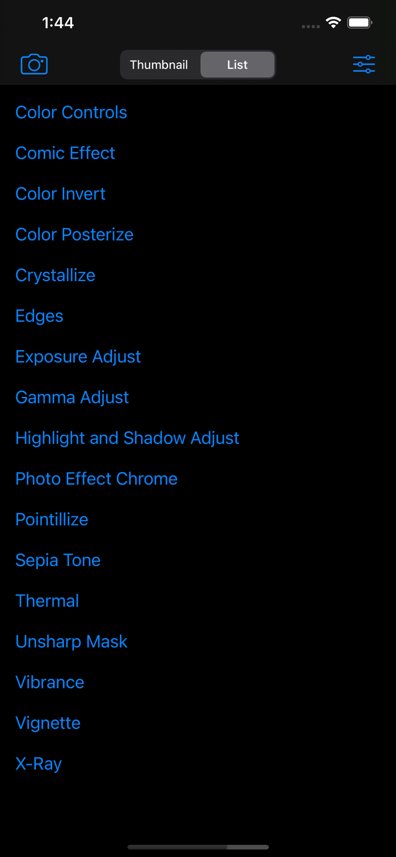Image resolution: width=396 pixels, height=857 pixels.
Task: Apply the Photo Effect Chrome filter
Action: pyautogui.click(x=97, y=479)
